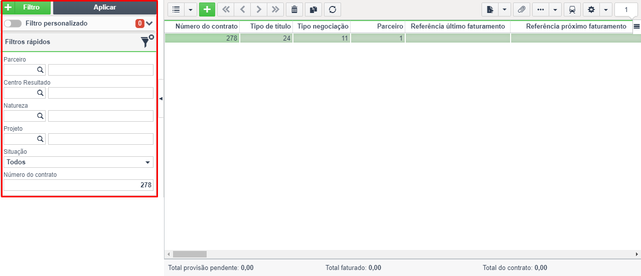
Task: Toggle the Filtro personalizado switch
Action: coord(12,24)
